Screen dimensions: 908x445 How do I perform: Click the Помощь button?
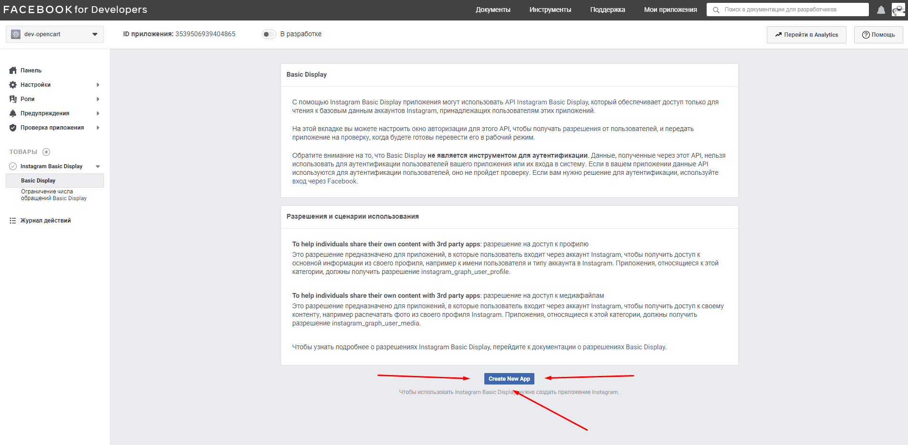click(x=878, y=35)
